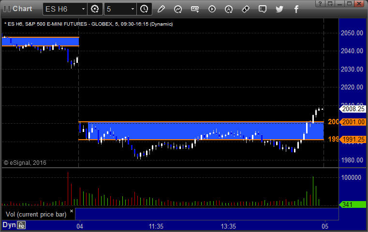Click the trade arrows icon
The image size is (368, 232).
(246, 9)
